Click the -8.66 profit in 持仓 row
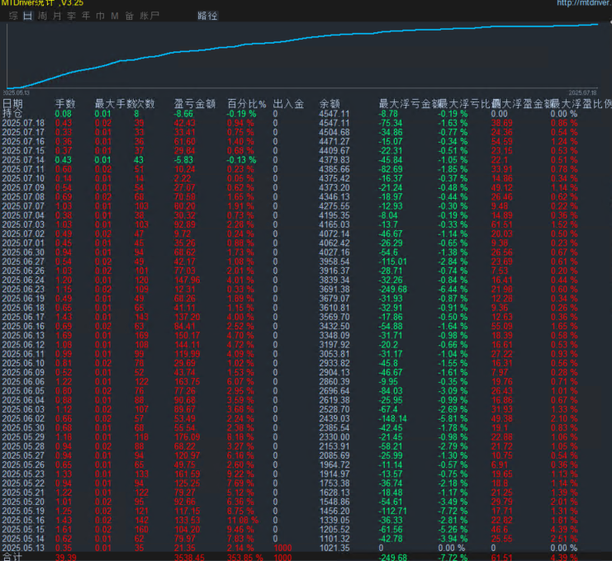The height and width of the screenshot is (561, 612). click(x=183, y=114)
